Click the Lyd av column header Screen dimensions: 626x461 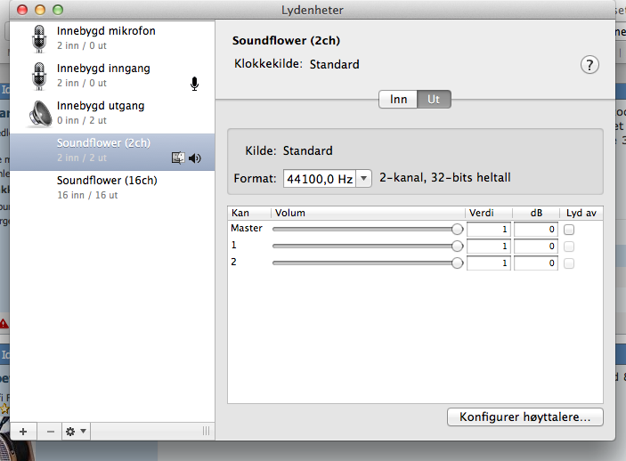point(581,213)
